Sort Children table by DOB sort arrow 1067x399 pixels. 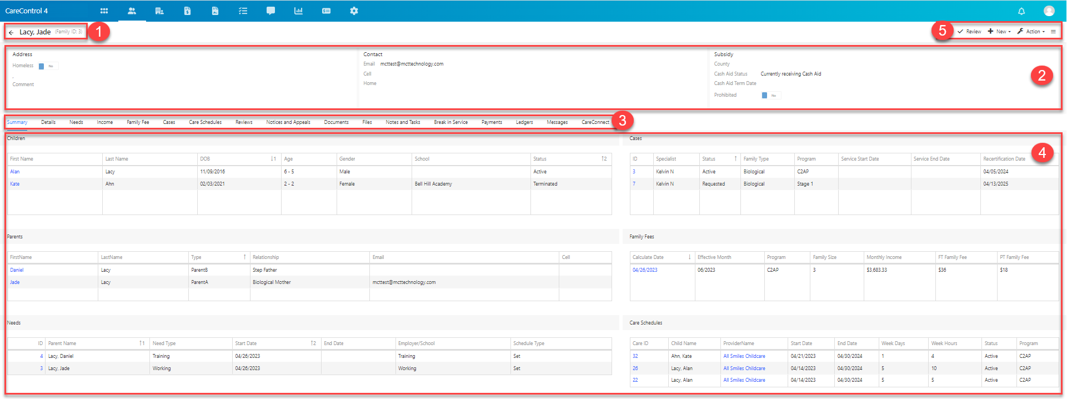pyautogui.click(x=273, y=159)
